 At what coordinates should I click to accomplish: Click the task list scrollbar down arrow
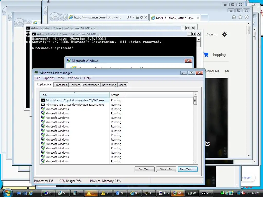pos(195,162)
